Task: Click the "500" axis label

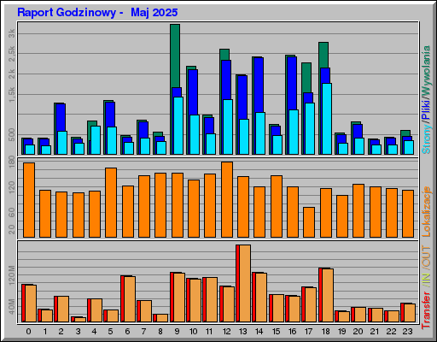Action: (12, 134)
